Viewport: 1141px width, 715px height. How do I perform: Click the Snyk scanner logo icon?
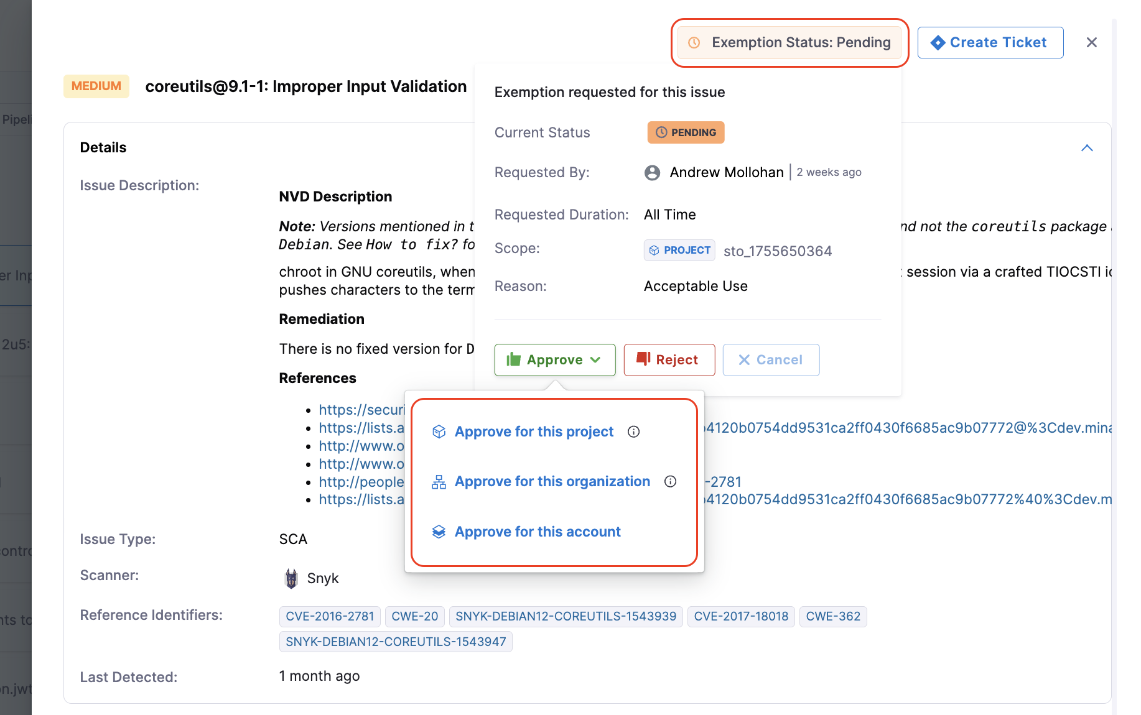point(291,578)
